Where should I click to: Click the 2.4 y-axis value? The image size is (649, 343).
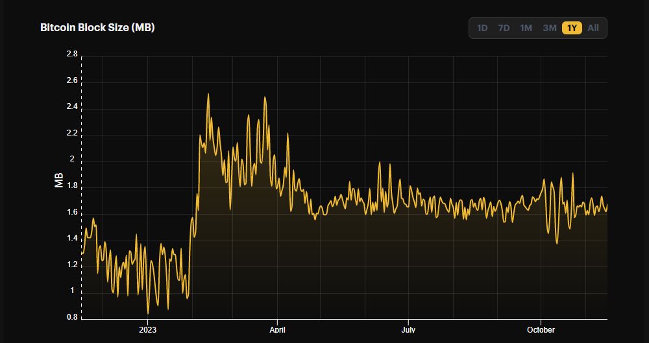pos(71,107)
